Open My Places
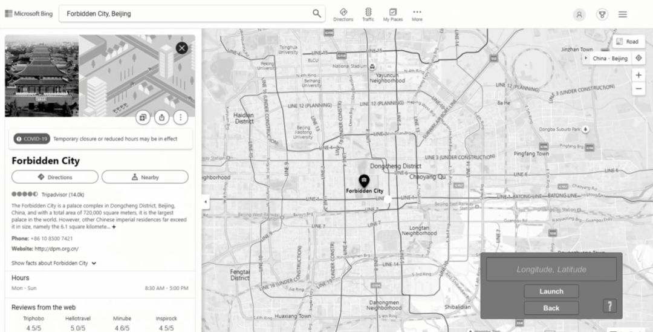This screenshot has height=332, width=653. (x=393, y=15)
